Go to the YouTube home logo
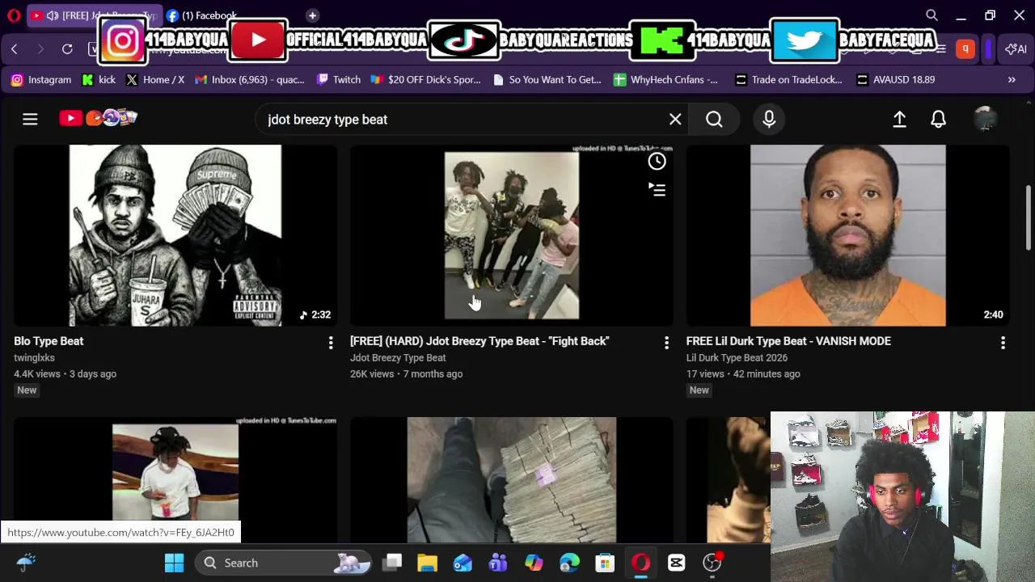The height and width of the screenshot is (582, 1035). pyautogui.click(x=98, y=119)
